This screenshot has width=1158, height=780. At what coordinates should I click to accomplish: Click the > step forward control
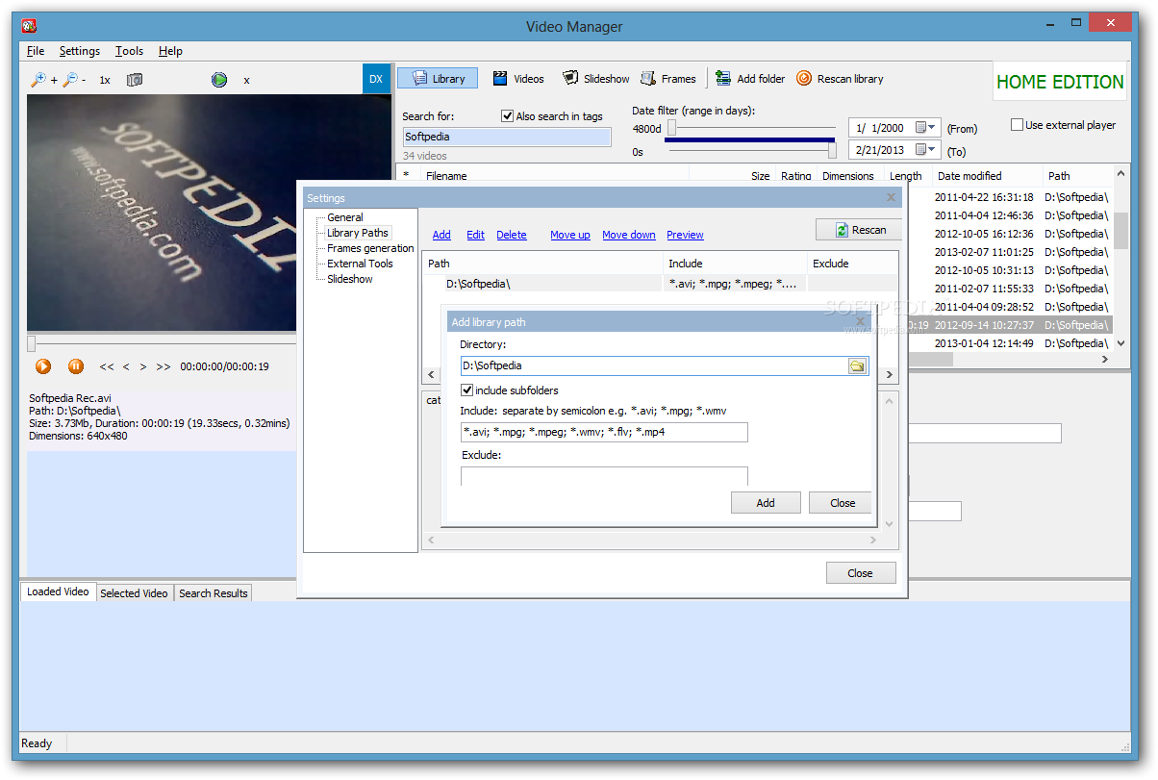click(143, 366)
